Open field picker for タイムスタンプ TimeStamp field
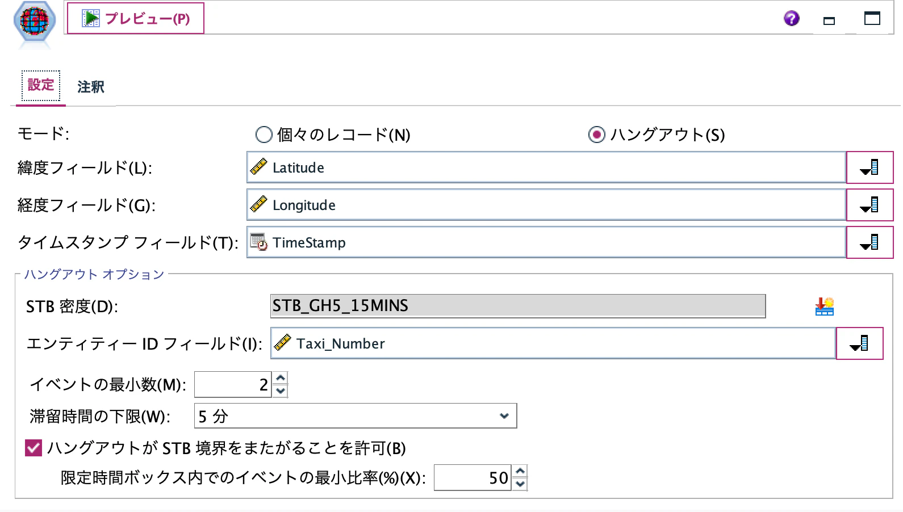Viewport: 903px width, 512px height. pyautogui.click(x=869, y=242)
